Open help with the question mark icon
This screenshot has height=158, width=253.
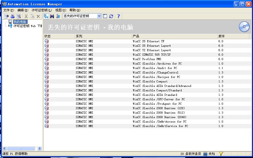pos(118,16)
